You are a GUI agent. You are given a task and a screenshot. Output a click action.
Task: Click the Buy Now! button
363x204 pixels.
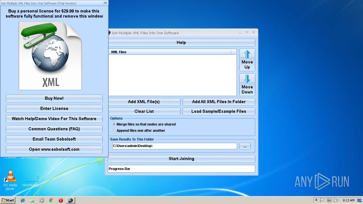pyautogui.click(x=54, y=98)
